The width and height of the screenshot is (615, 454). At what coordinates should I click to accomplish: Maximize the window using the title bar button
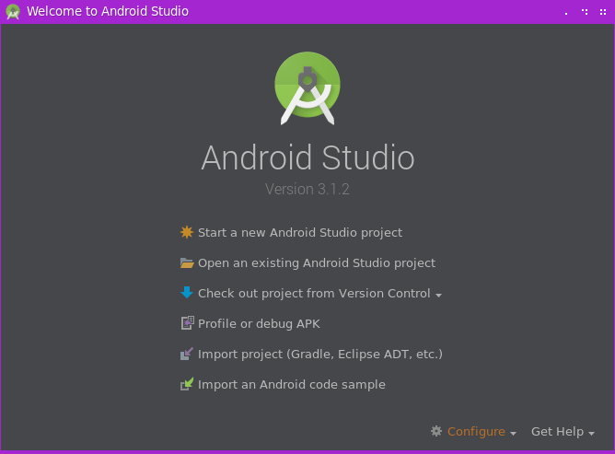[585, 12]
